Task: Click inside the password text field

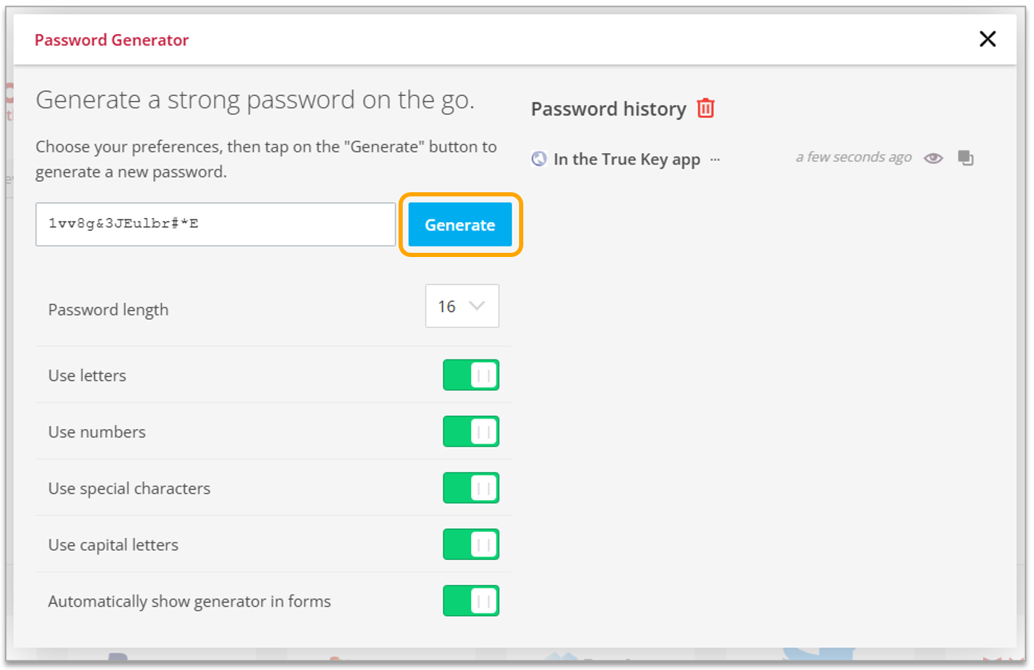Action: click(x=215, y=224)
